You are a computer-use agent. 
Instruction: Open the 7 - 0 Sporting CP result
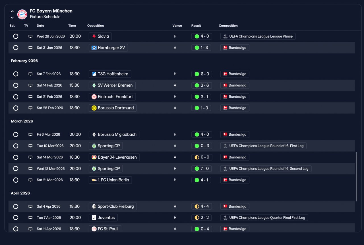(x=201, y=169)
